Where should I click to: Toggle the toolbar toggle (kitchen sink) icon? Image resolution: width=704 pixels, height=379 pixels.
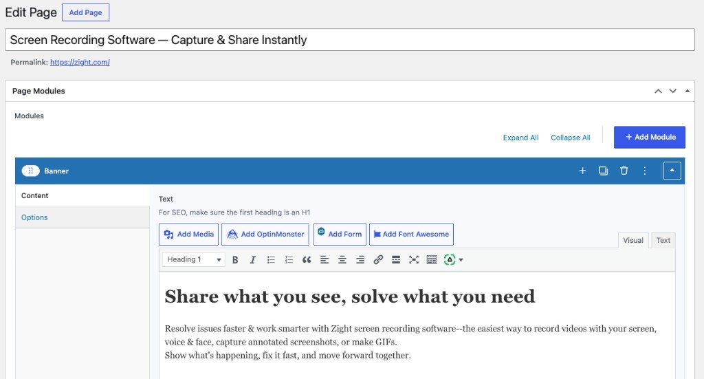click(x=432, y=259)
